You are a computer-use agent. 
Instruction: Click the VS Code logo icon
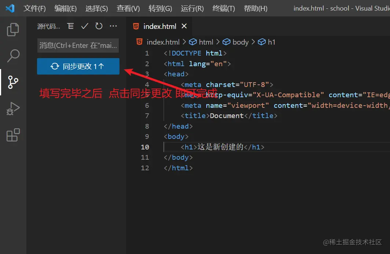coord(10,8)
